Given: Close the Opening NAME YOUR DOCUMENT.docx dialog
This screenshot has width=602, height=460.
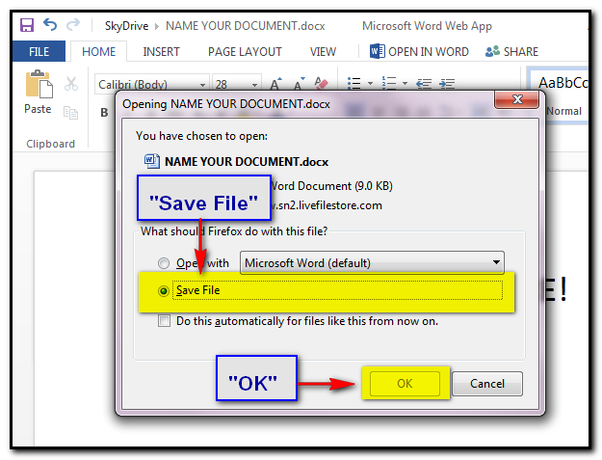Looking at the screenshot, I should click(x=517, y=99).
